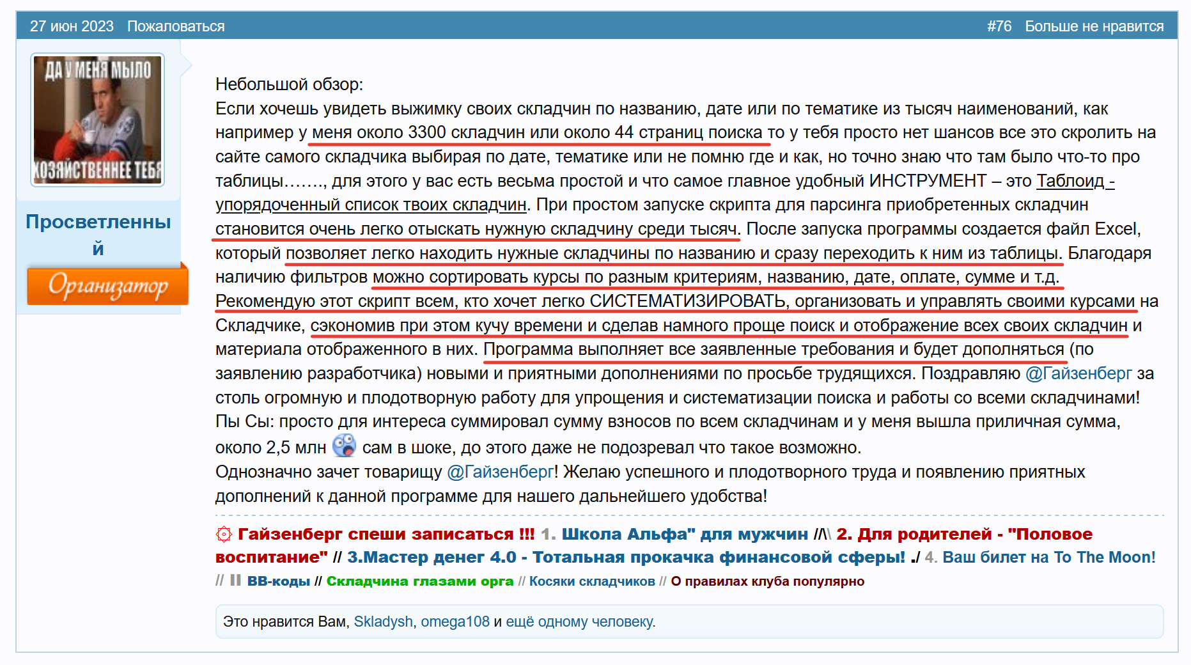The height and width of the screenshot is (665, 1191).
Task: Open Косяки складчиков link
Action: point(592,581)
